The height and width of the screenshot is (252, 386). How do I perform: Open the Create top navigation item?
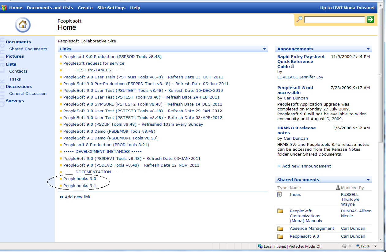pos(85,8)
